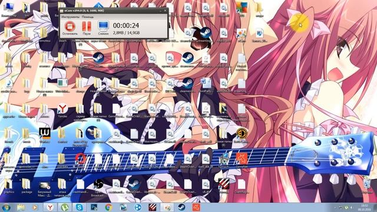Click the taskbar clock
Screen dimensions: 377x212
365,207
